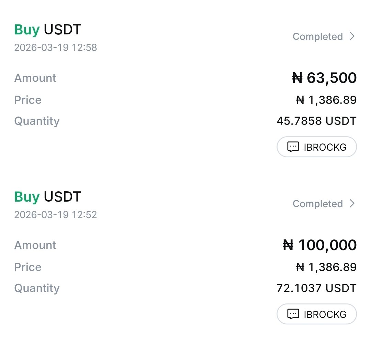Open the Buy USDT title dated 12:52

tap(47, 197)
